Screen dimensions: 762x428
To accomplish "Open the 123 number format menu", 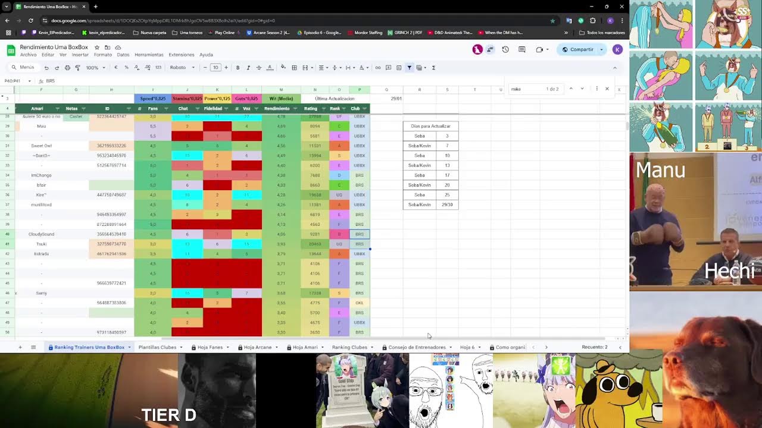I will [x=158, y=68].
